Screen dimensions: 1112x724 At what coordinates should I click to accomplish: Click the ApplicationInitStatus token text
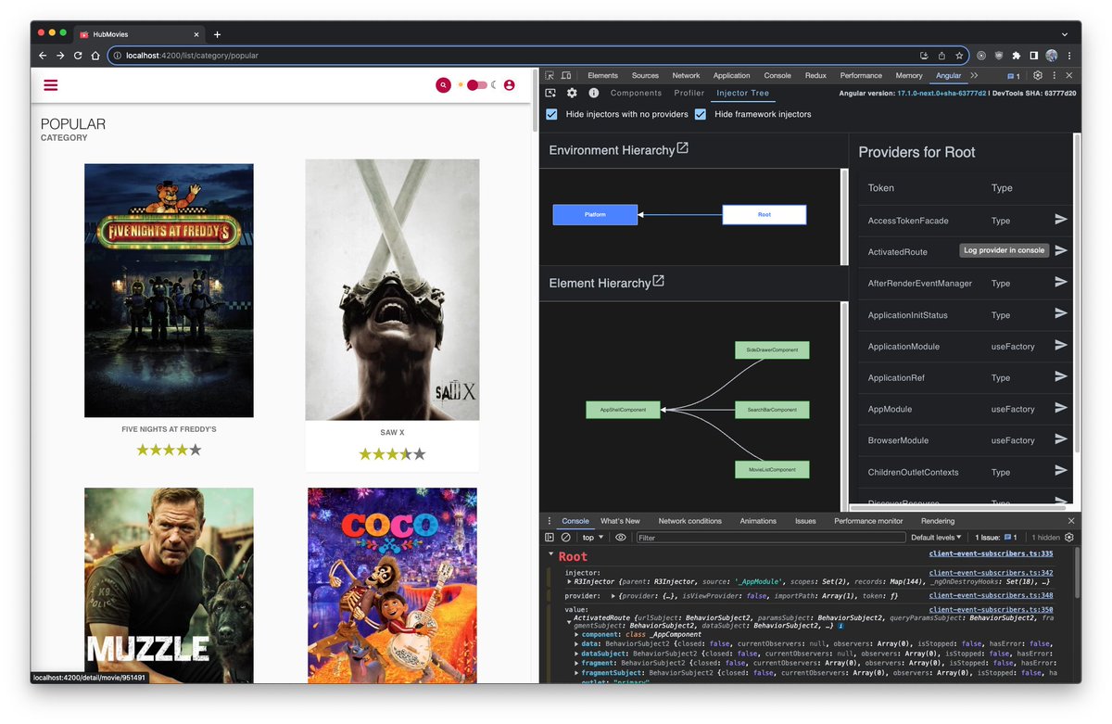pyautogui.click(x=907, y=315)
